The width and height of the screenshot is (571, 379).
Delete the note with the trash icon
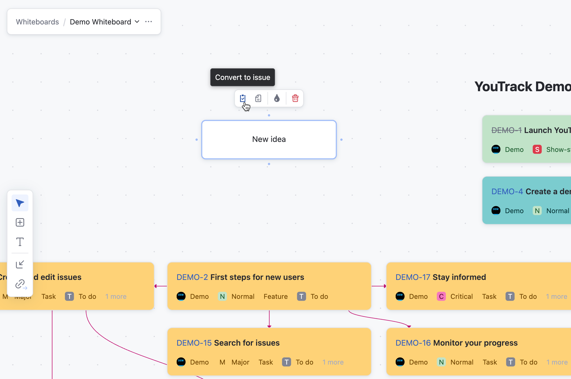295,98
